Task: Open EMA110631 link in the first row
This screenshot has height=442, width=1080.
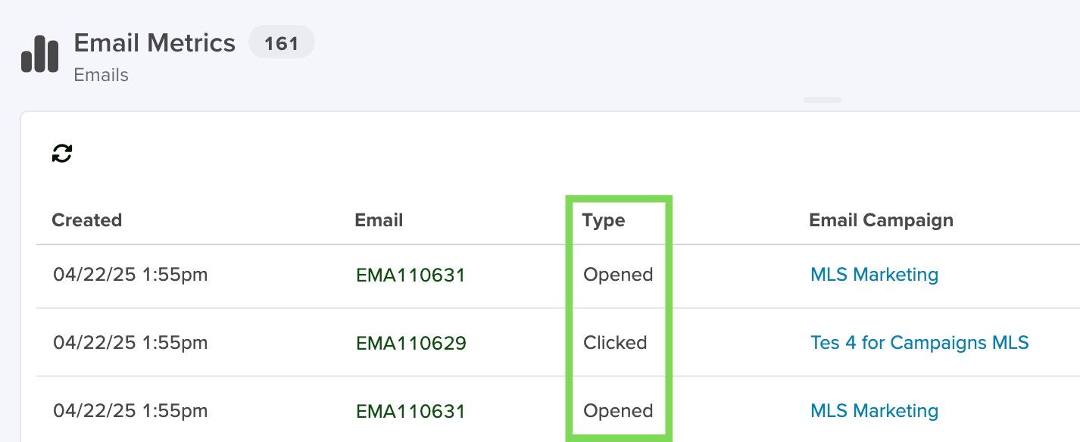Action: click(410, 275)
